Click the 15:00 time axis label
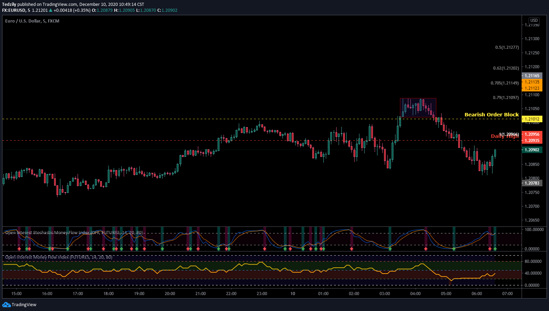This screenshot has width=549, height=311. click(16, 294)
